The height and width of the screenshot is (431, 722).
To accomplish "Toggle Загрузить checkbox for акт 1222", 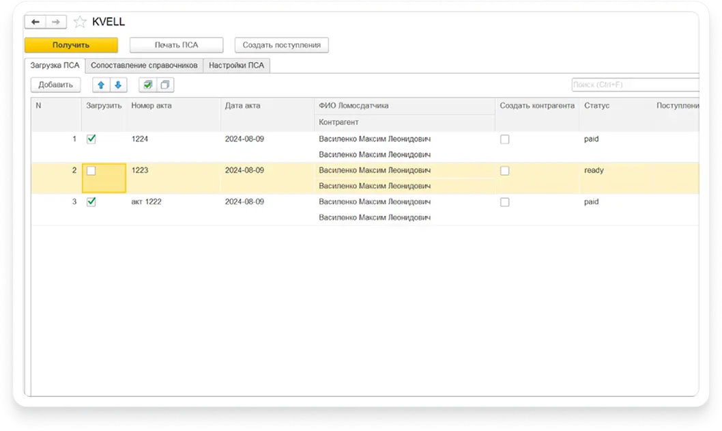I will [91, 202].
